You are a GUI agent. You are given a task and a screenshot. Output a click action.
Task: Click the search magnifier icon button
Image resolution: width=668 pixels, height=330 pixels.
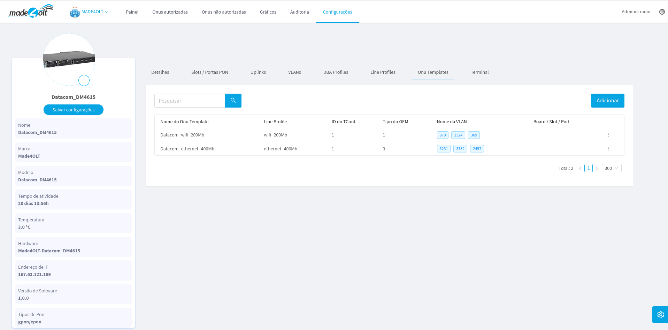click(233, 101)
